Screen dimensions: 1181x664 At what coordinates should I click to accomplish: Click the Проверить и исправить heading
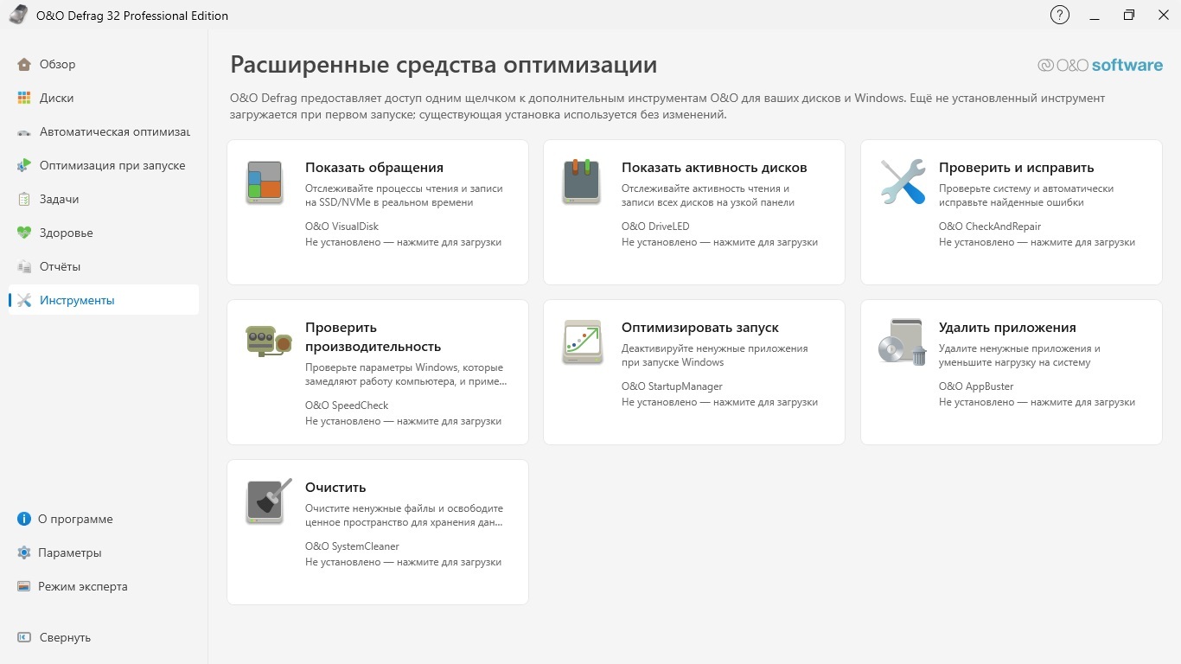pyautogui.click(x=1017, y=168)
